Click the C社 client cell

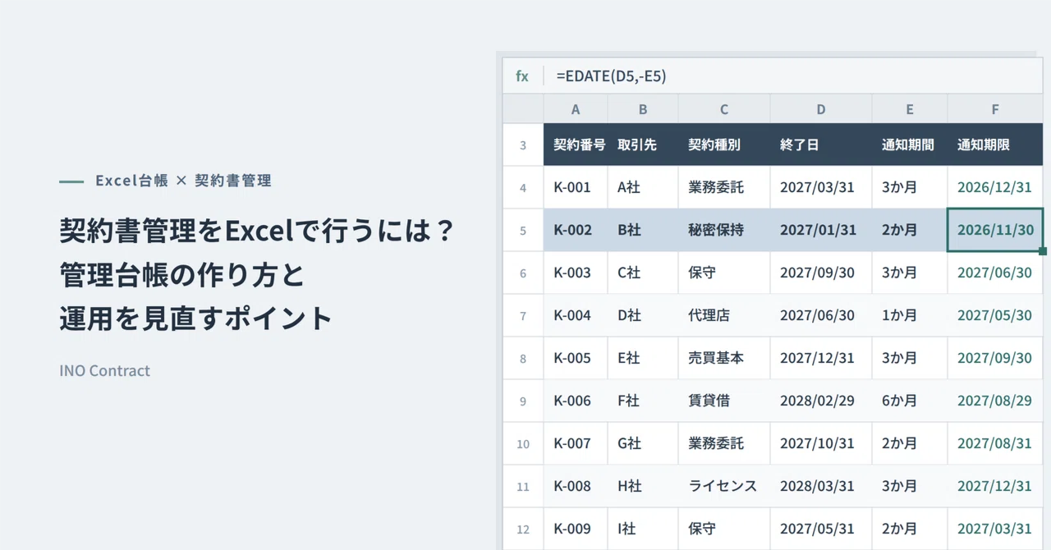[643, 273]
